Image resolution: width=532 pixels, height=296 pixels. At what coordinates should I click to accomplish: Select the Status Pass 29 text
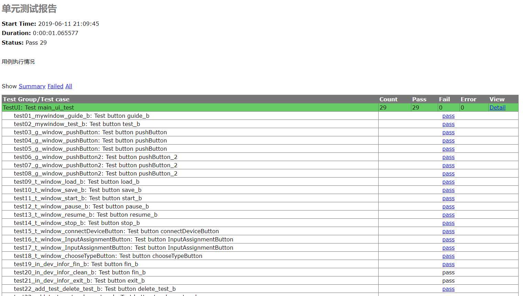tap(36, 43)
